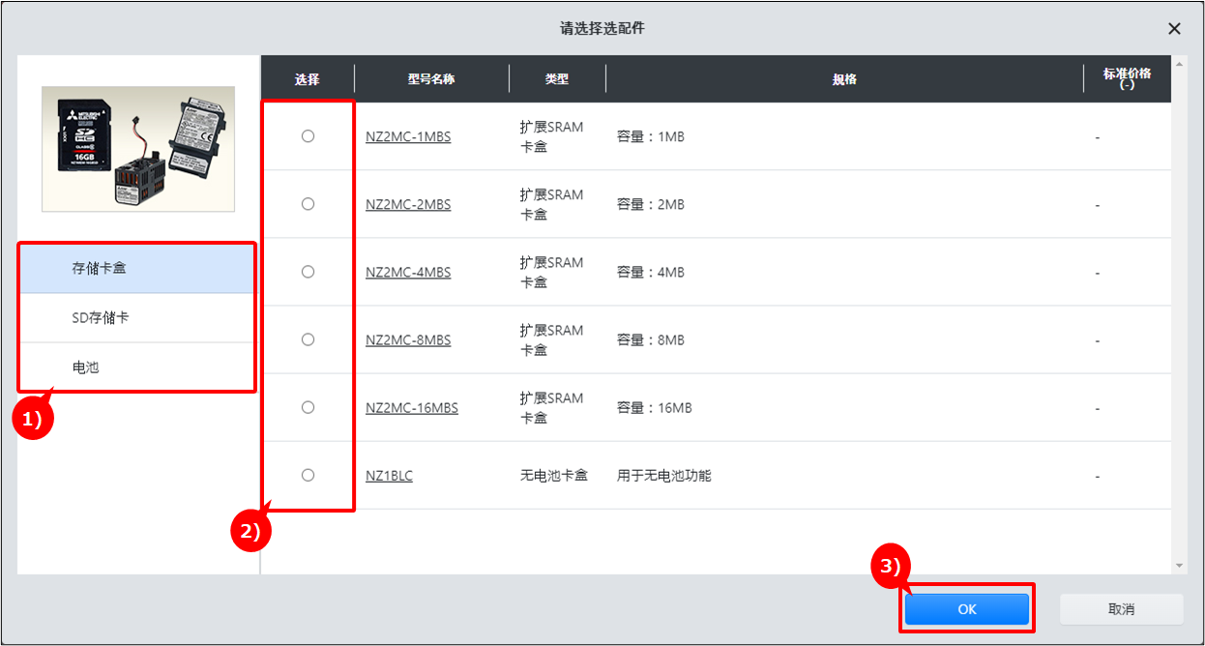Pick the NZ2MC-8MBS radio button
The image size is (1205, 646).
[x=308, y=339]
